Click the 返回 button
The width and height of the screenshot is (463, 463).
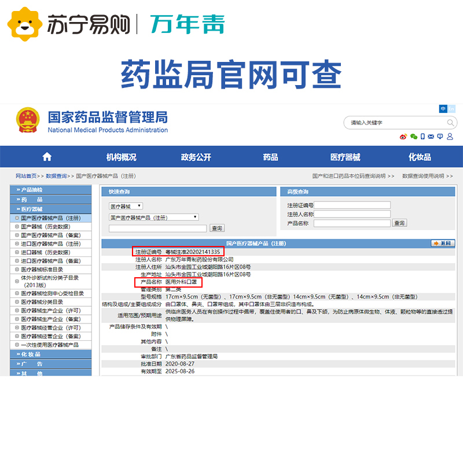point(443,243)
